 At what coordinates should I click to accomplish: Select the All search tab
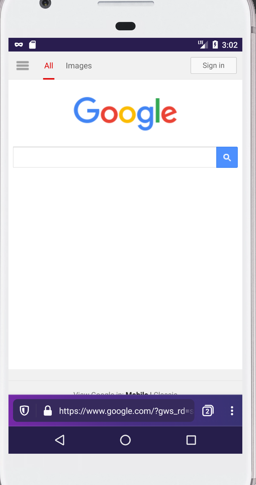(49, 66)
